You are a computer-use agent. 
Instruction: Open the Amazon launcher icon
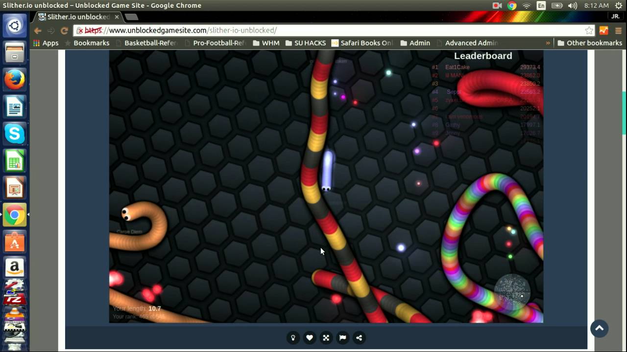click(15, 267)
